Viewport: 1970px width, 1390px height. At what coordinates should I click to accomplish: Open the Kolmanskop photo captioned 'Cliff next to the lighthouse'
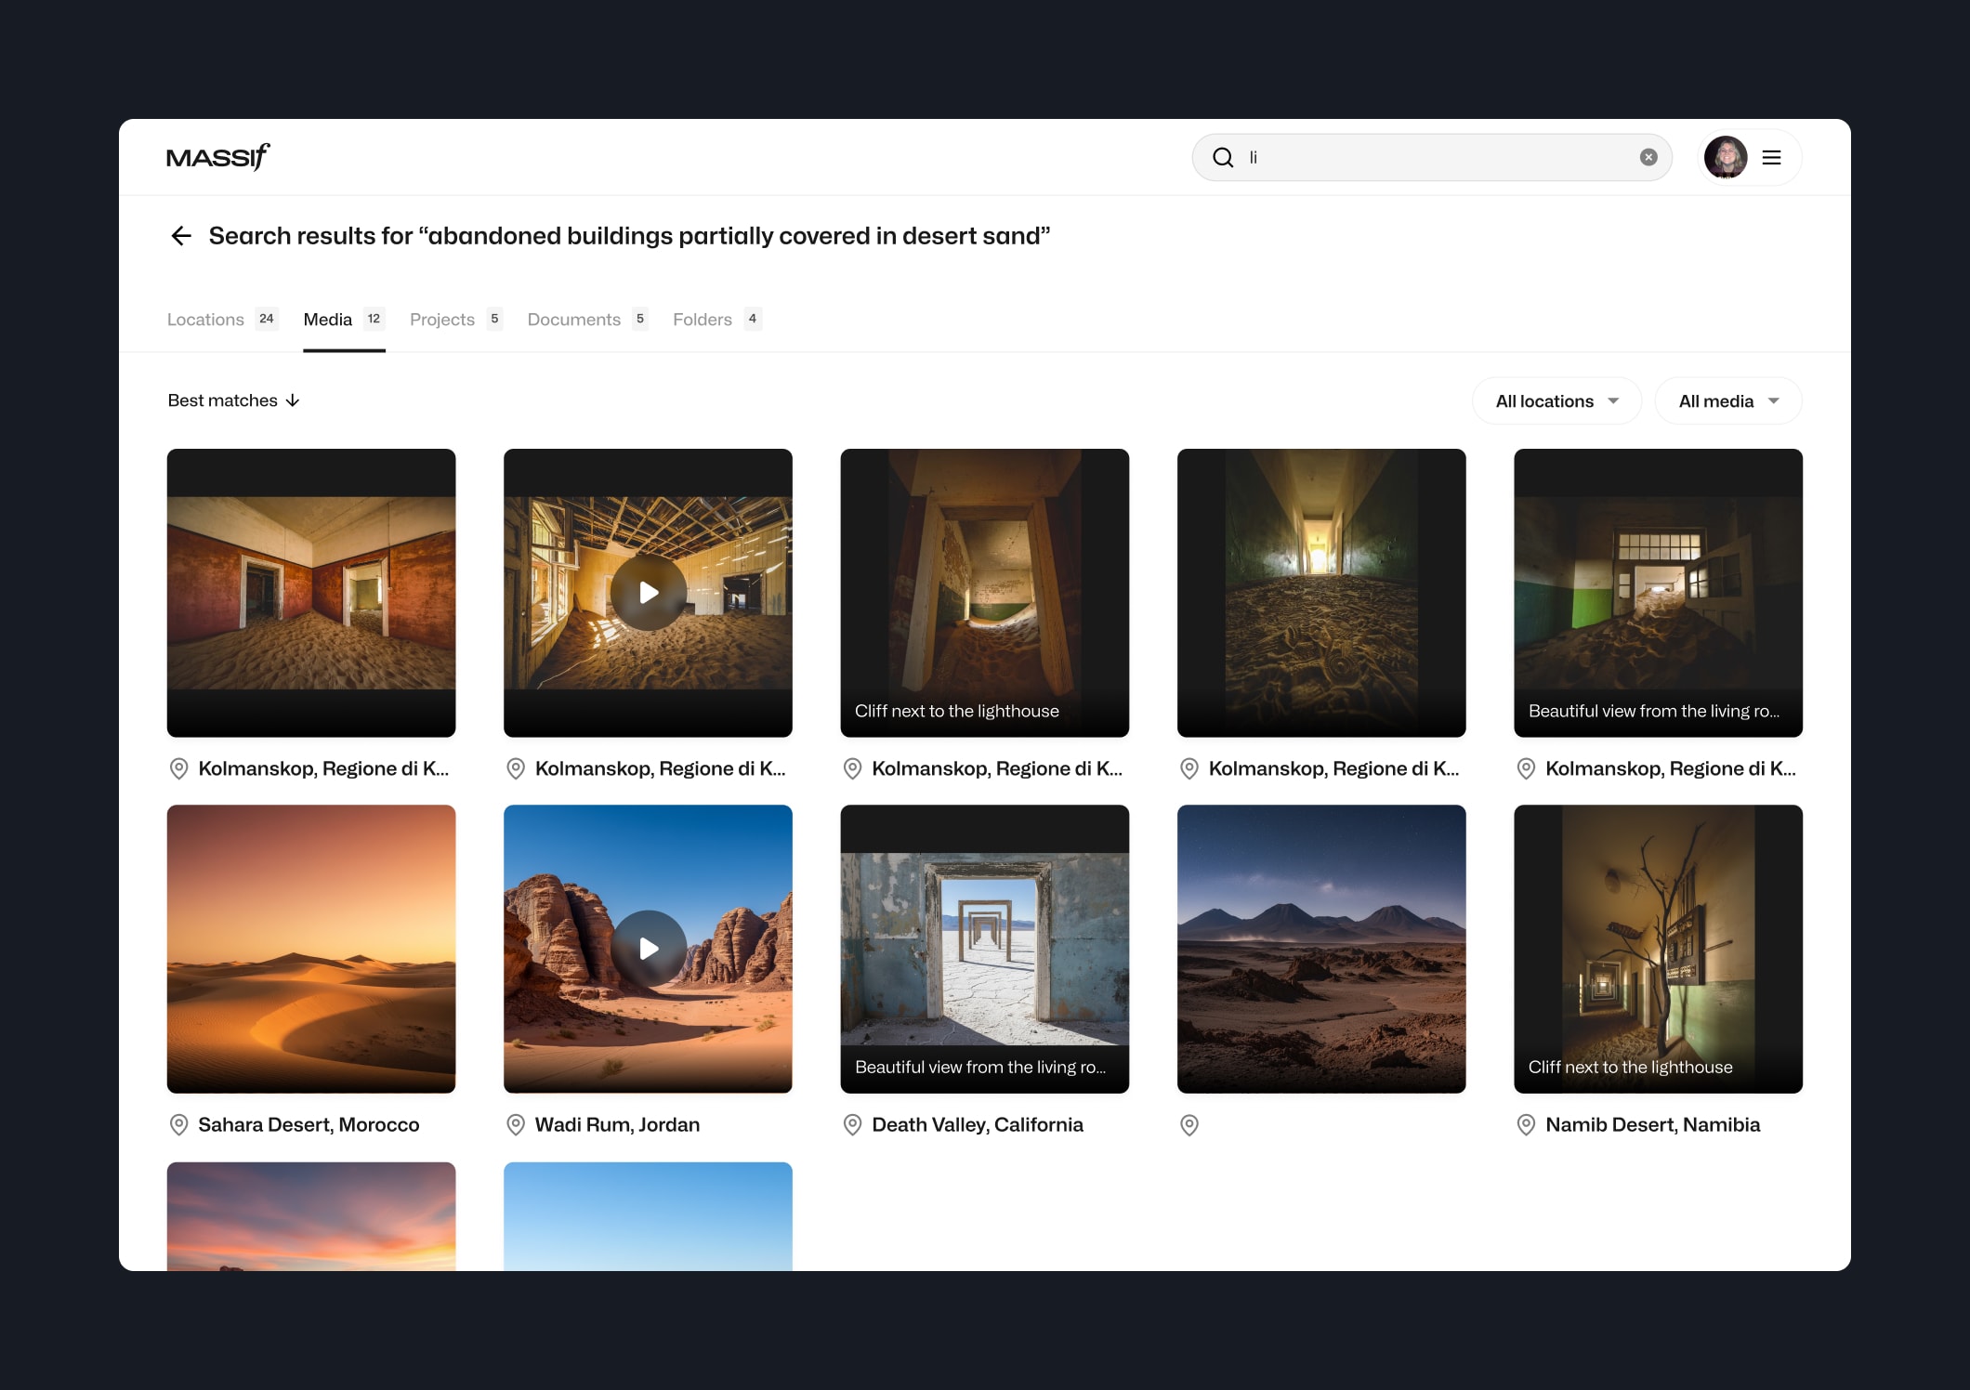[985, 593]
